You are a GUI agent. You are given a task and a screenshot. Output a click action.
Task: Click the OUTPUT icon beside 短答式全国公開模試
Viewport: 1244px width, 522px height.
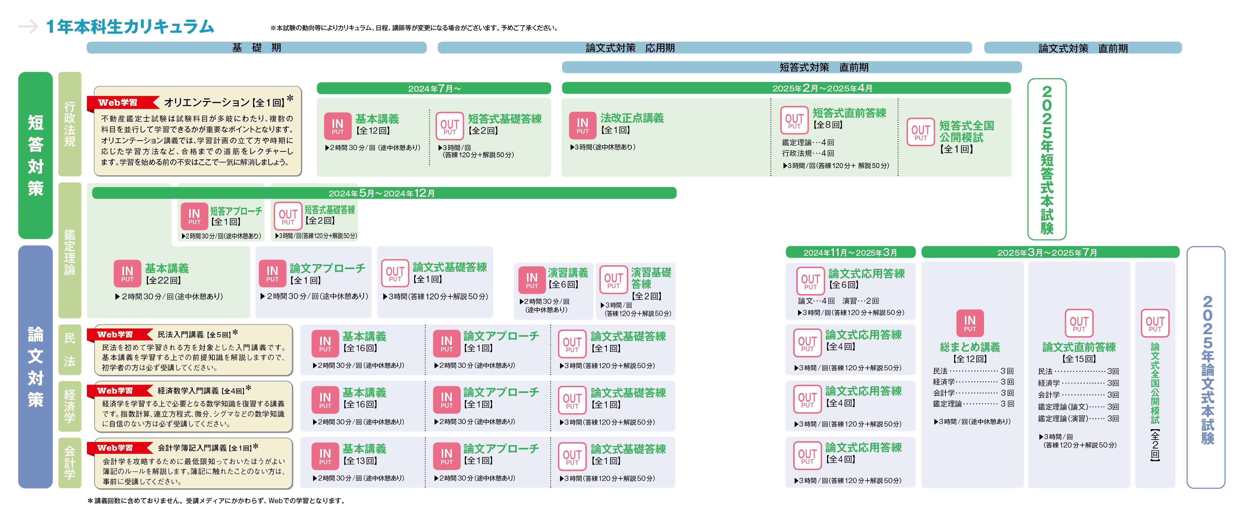tap(920, 132)
